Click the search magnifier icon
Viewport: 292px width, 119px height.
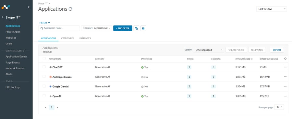tap(42, 28)
